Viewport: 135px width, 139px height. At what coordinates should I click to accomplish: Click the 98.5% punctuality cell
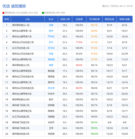coord(94,82)
